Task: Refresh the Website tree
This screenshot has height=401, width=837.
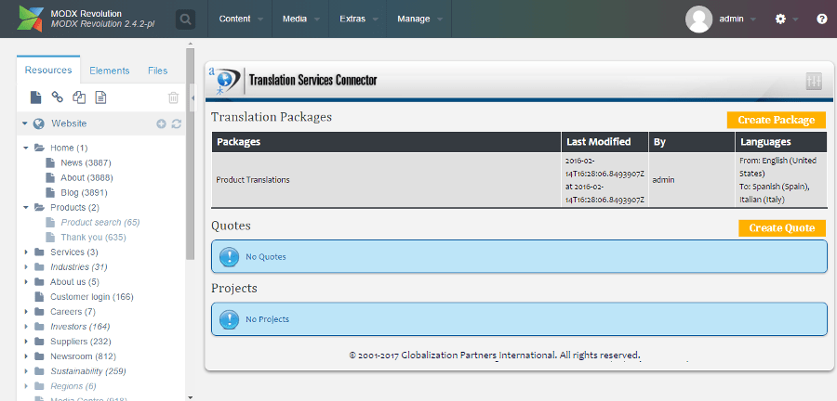Action: point(177,123)
